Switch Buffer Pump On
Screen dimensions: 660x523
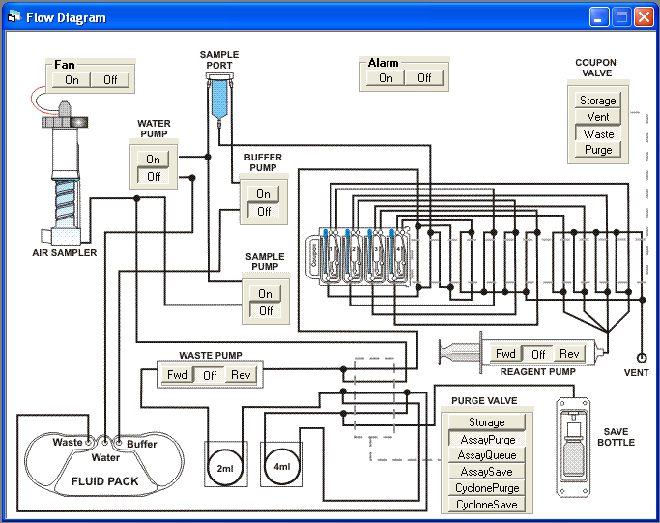click(x=264, y=194)
